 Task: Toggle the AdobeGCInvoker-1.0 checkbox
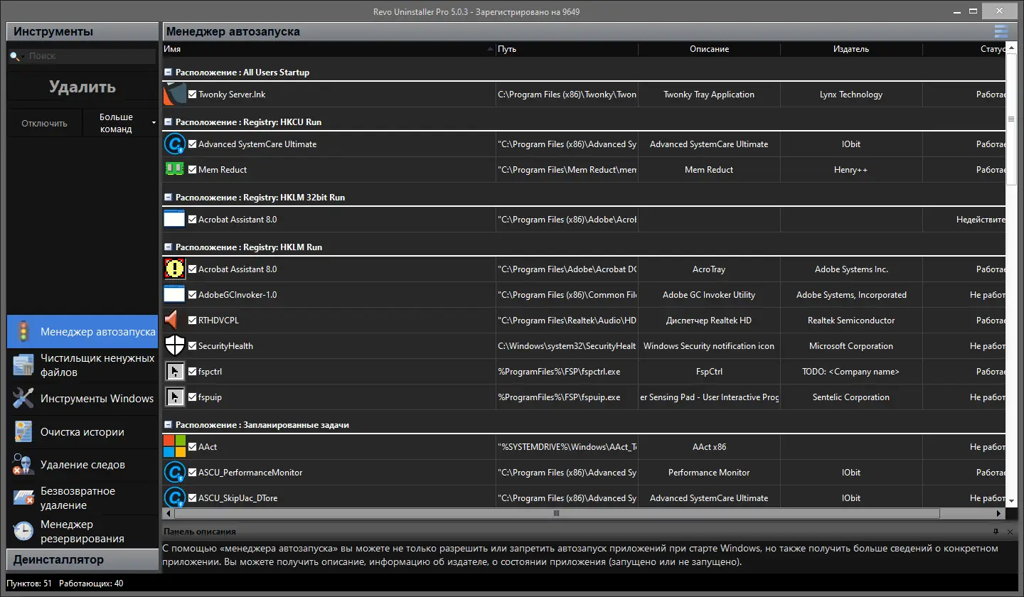click(192, 295)
